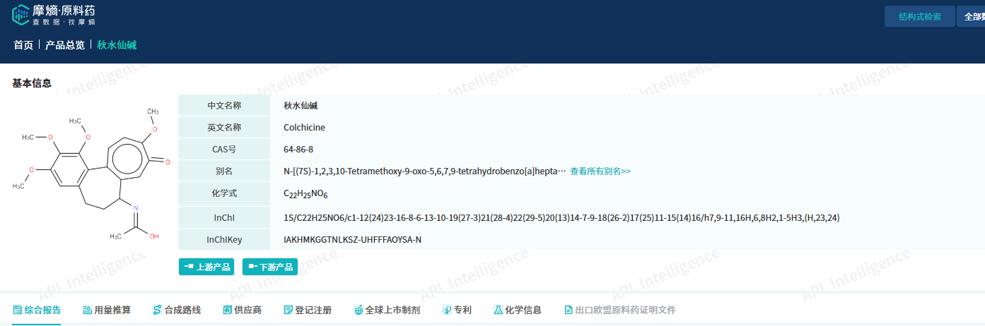Click the CAS号 row label
985x326 pixels.
tap(224, 149)
